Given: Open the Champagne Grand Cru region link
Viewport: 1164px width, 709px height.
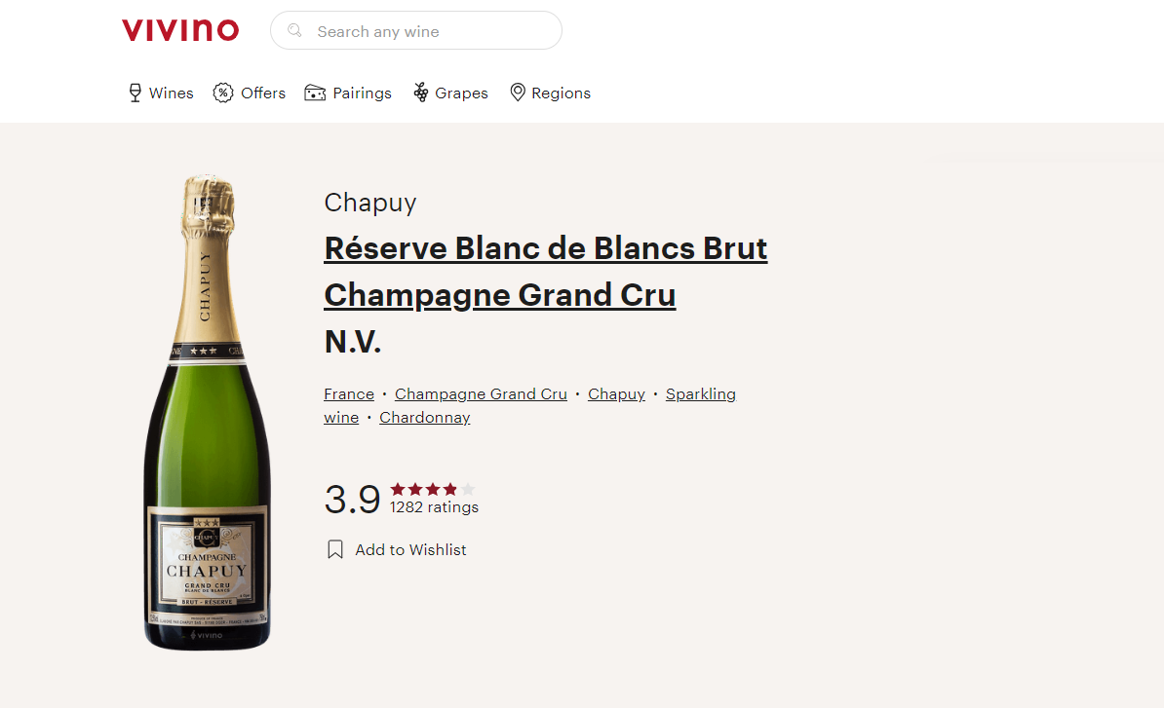Looking at the screenshot, I should (x=481, y=393).
